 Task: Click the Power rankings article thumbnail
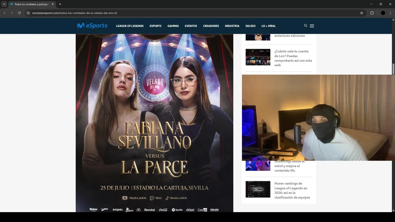tap(258, 189)
